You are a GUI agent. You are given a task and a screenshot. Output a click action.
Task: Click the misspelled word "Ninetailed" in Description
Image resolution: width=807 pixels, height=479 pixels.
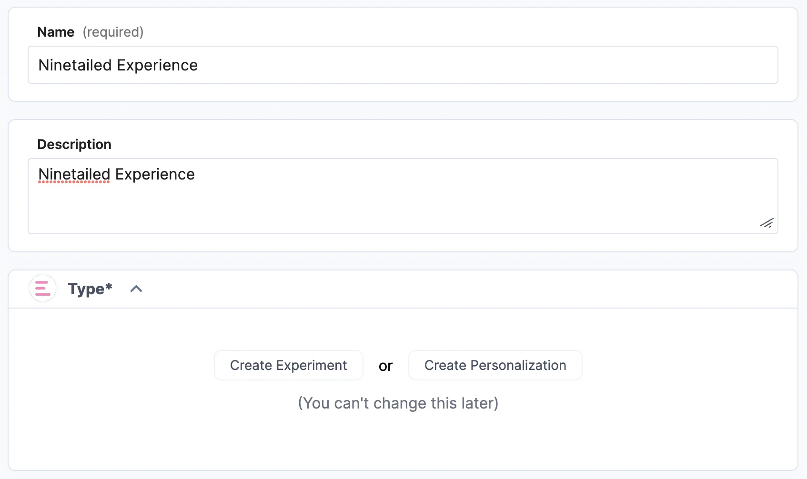coord(74,174)
